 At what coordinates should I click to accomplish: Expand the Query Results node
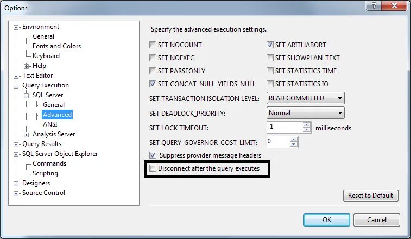click(16, 144)
